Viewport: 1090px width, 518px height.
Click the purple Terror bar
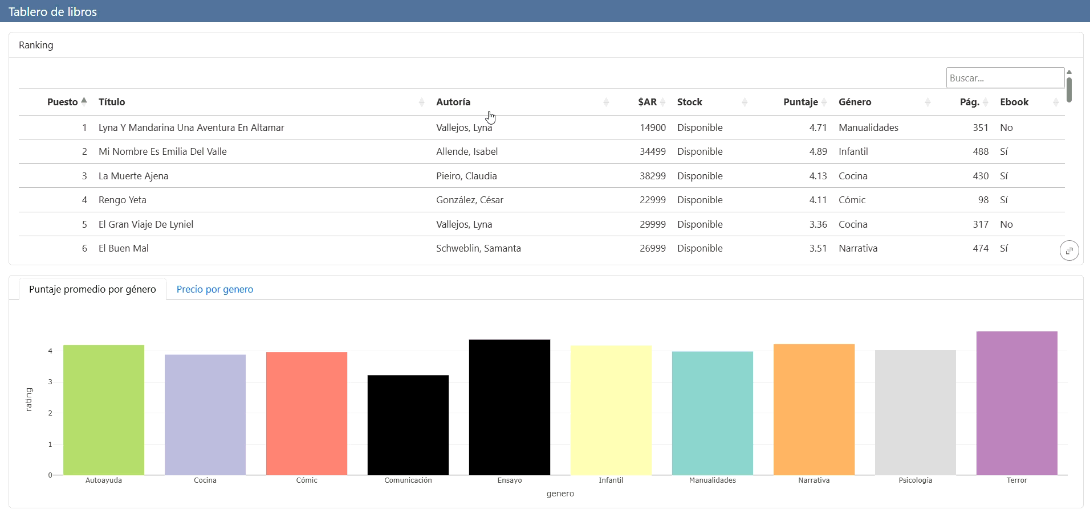point(1016,403)
